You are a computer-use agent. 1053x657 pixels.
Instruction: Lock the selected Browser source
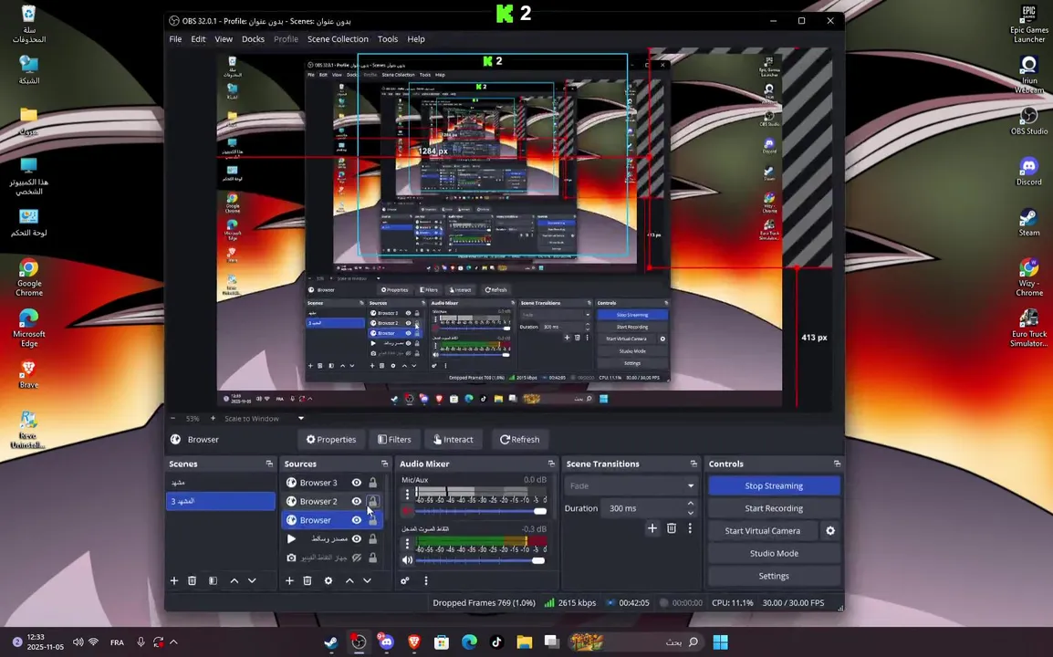372,520
